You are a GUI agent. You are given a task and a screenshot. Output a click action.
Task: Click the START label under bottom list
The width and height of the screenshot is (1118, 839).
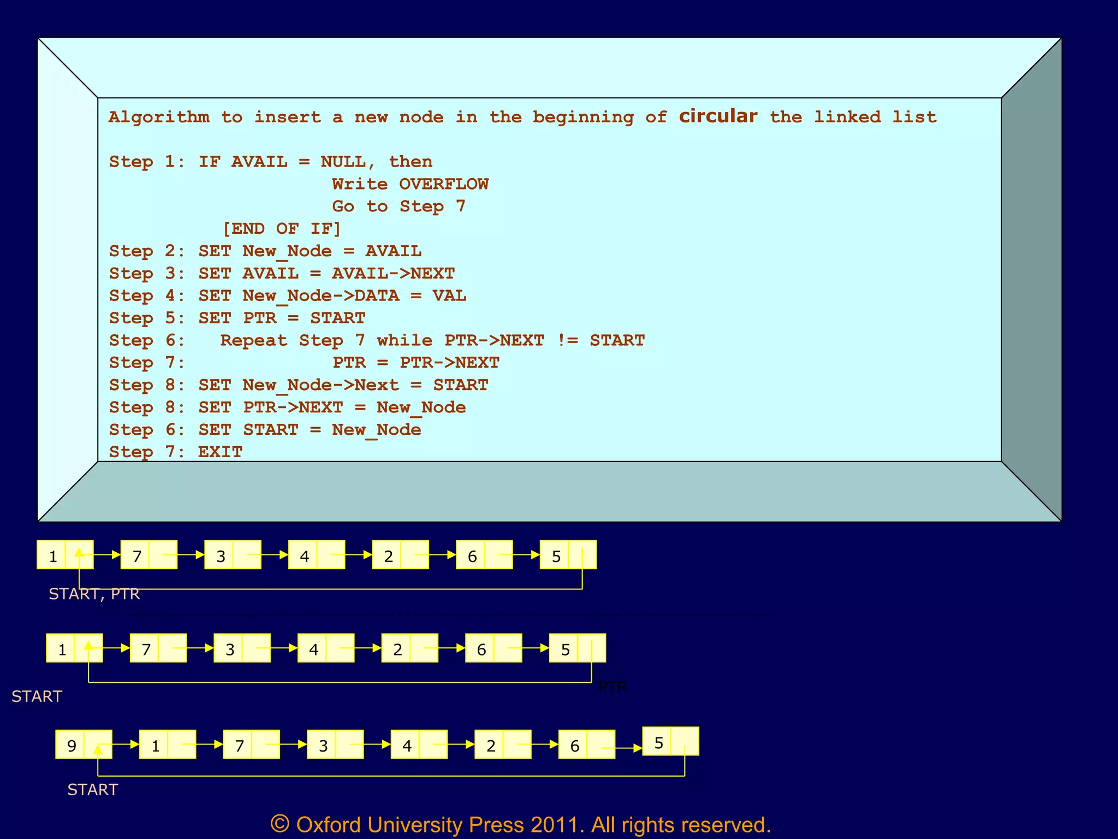click(x=92, y=789)
